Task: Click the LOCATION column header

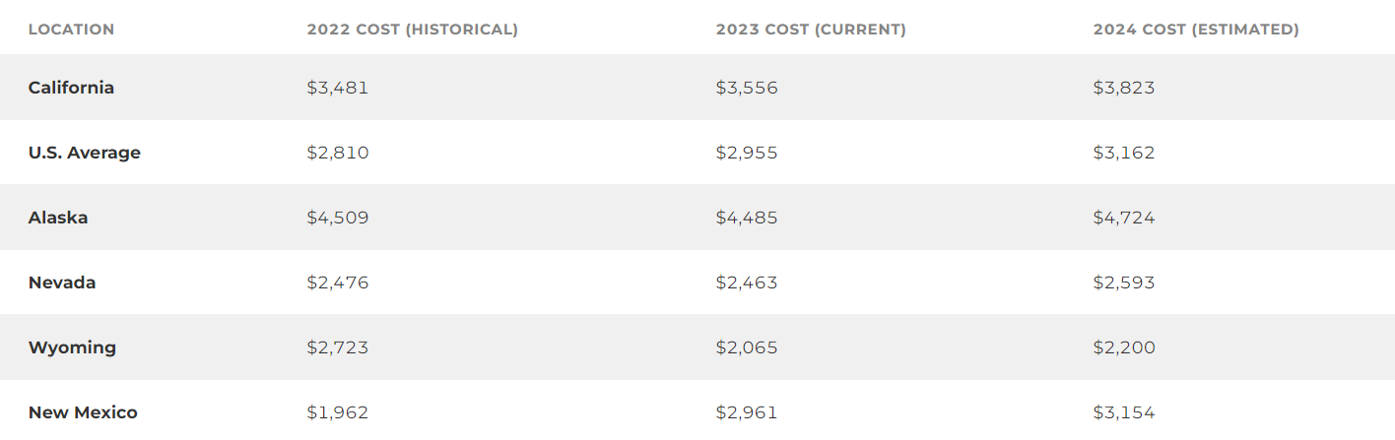Action: point(71,30)
